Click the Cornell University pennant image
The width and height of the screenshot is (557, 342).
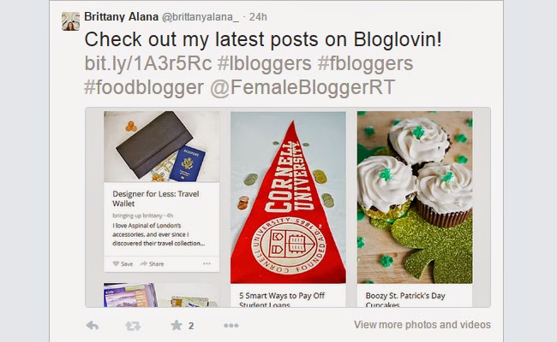click(x=288, y=198)
